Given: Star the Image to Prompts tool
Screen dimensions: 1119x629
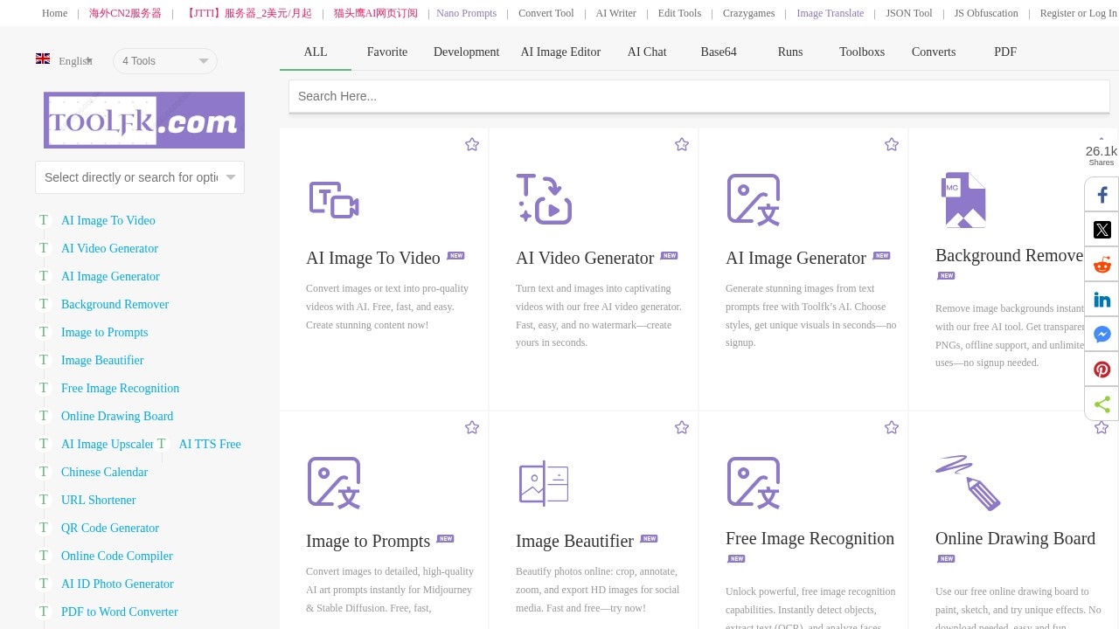Looking at the screenshot, I should pos(472,427).
